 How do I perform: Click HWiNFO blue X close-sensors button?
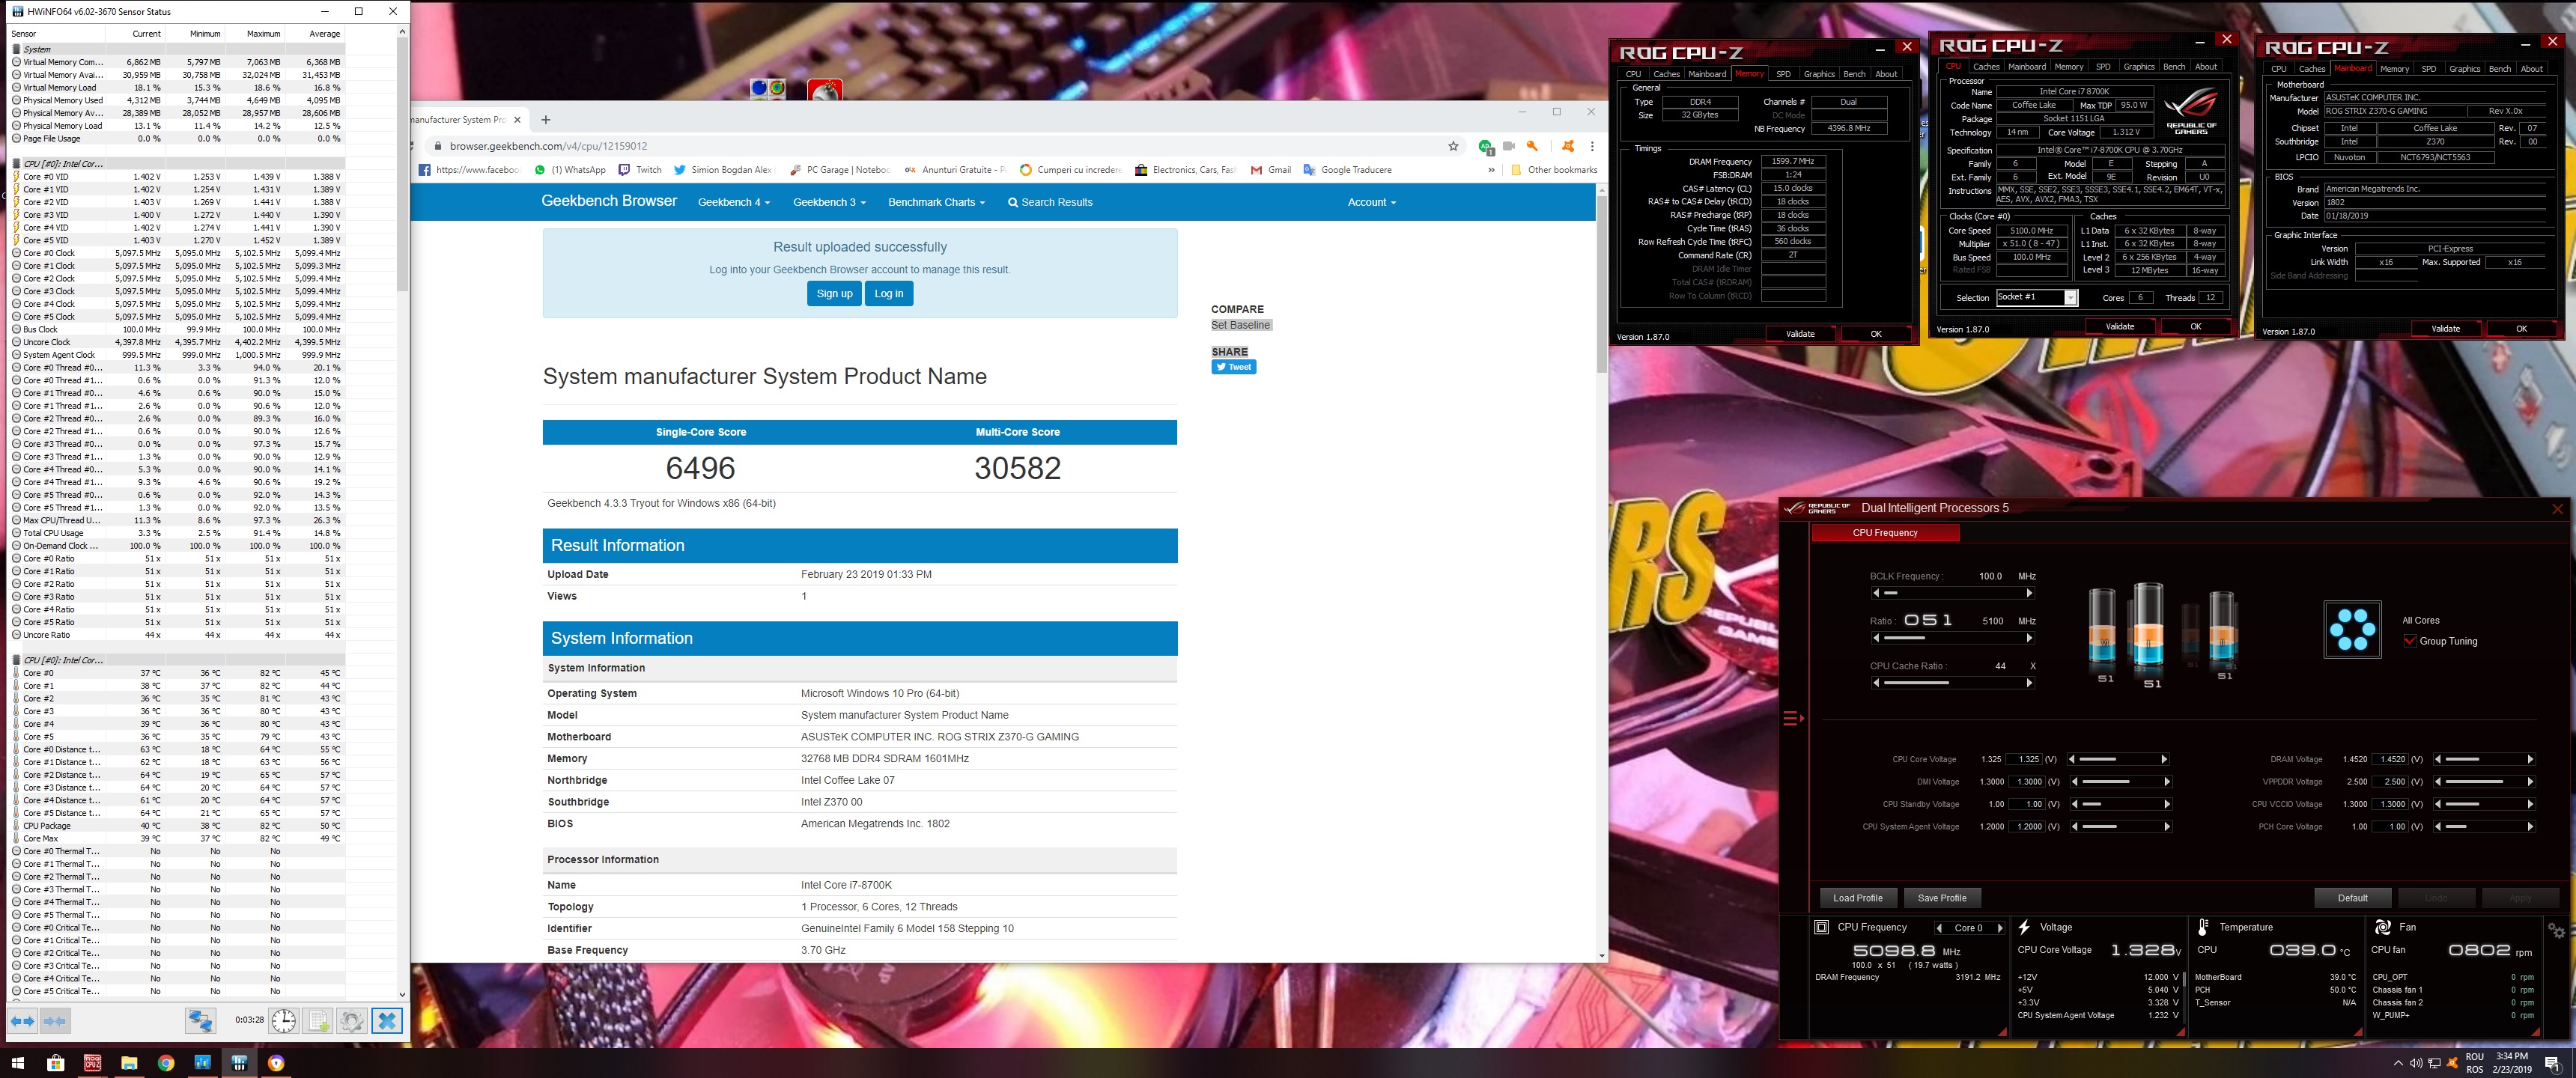[387, 1021]
